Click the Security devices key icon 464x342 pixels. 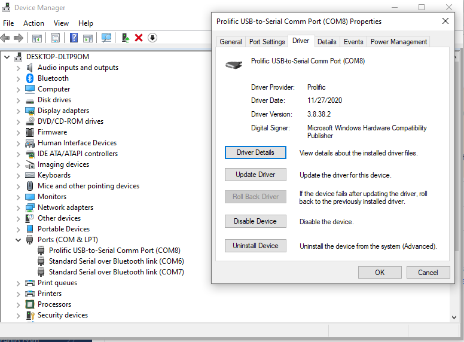click(30, 315)
